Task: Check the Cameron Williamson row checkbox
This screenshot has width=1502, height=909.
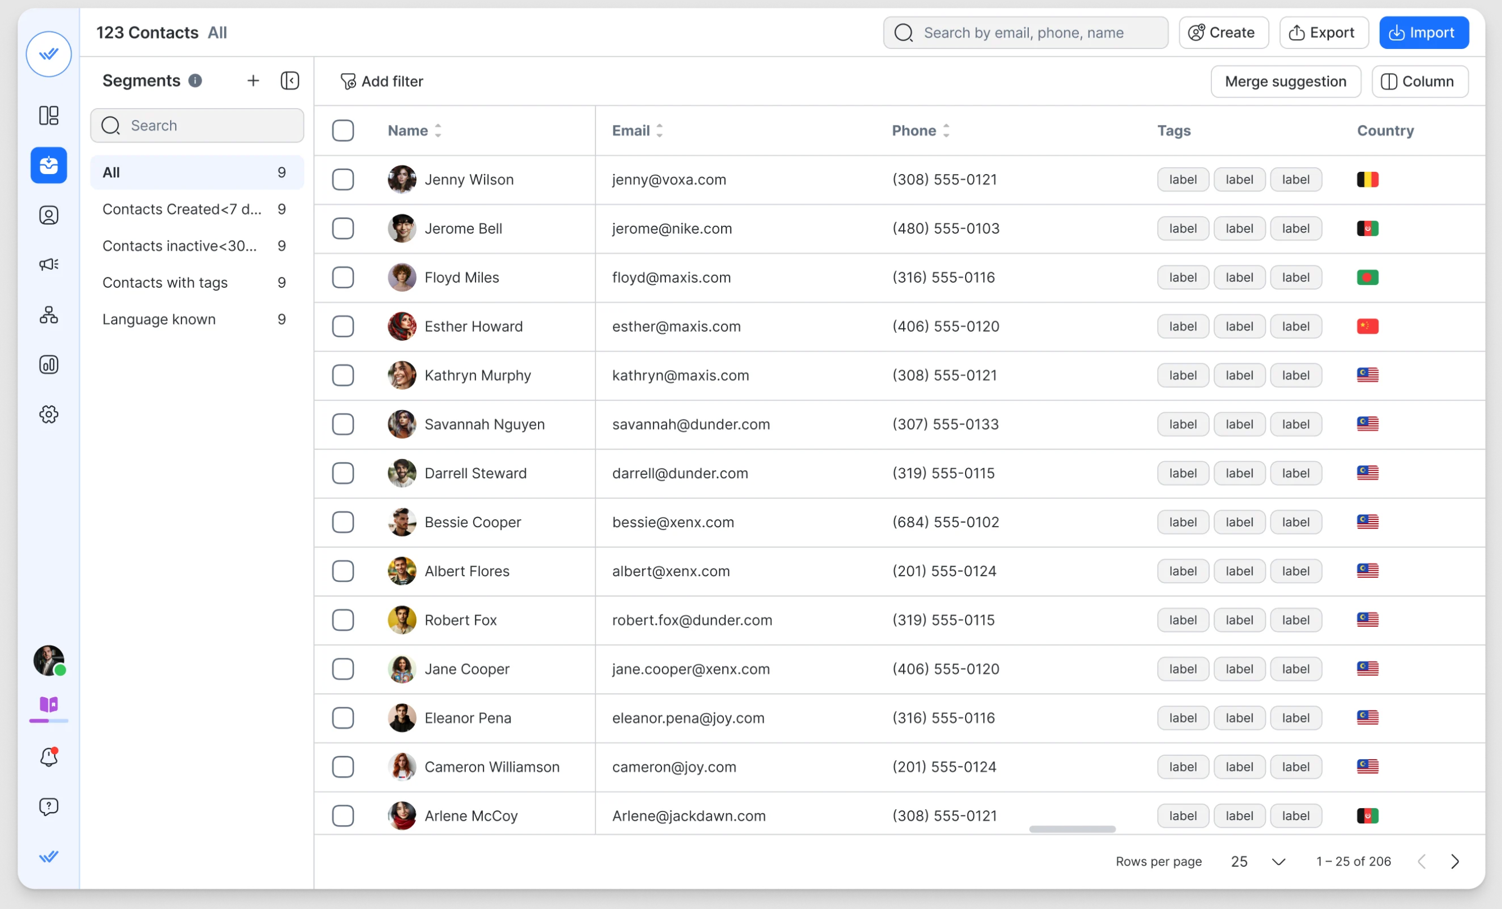Action: click(x=343, y=767)
